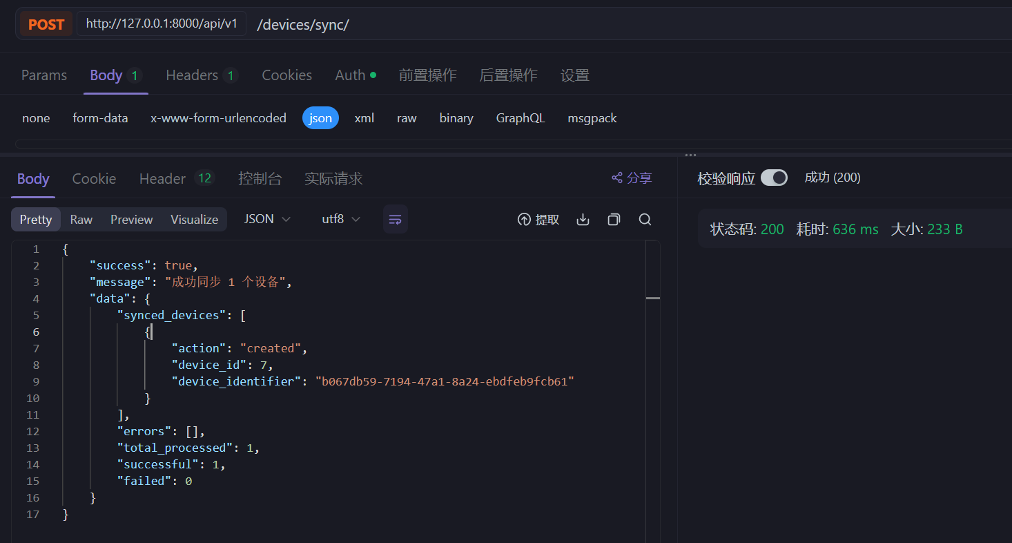Open the JSON format dropdown
Viewport: 1012px width, 543px height.
[x=267, y=219]
